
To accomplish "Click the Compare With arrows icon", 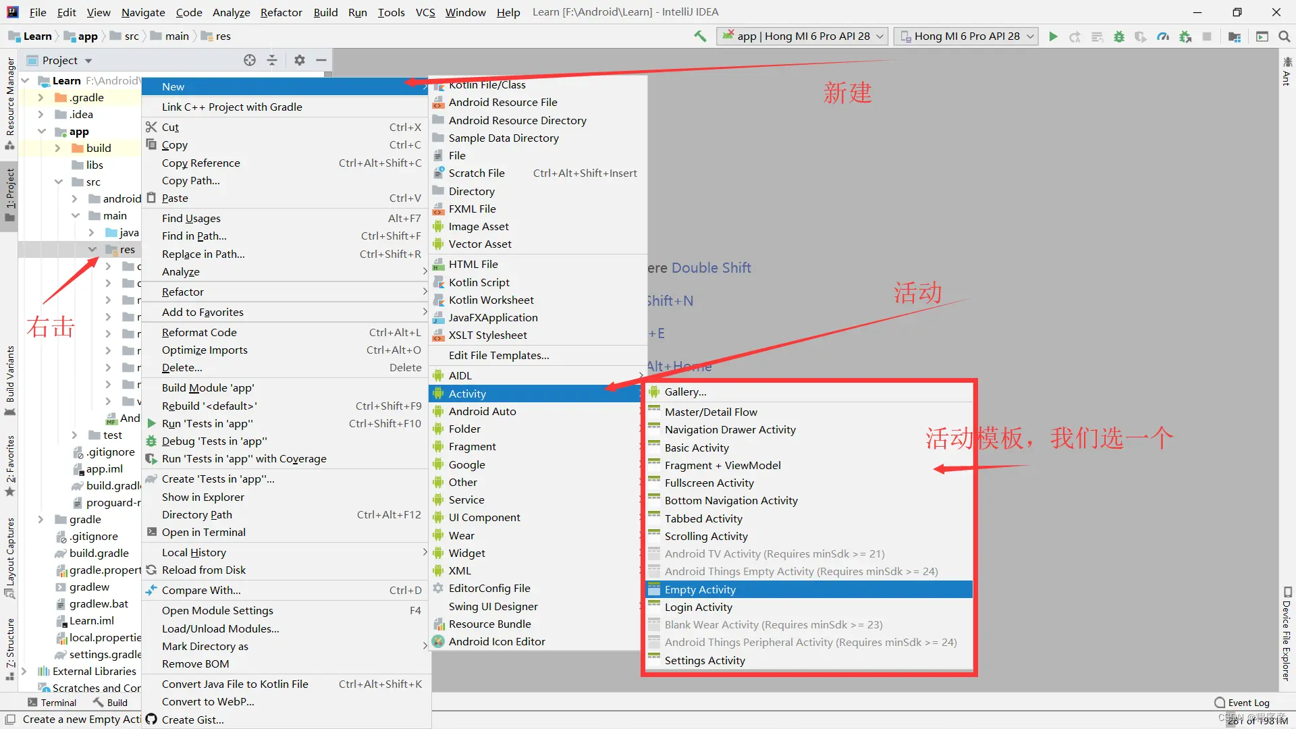I will [151, 590].
